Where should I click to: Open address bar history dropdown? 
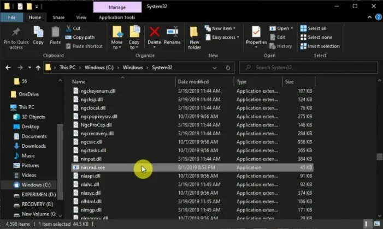(x=215, y=68)
